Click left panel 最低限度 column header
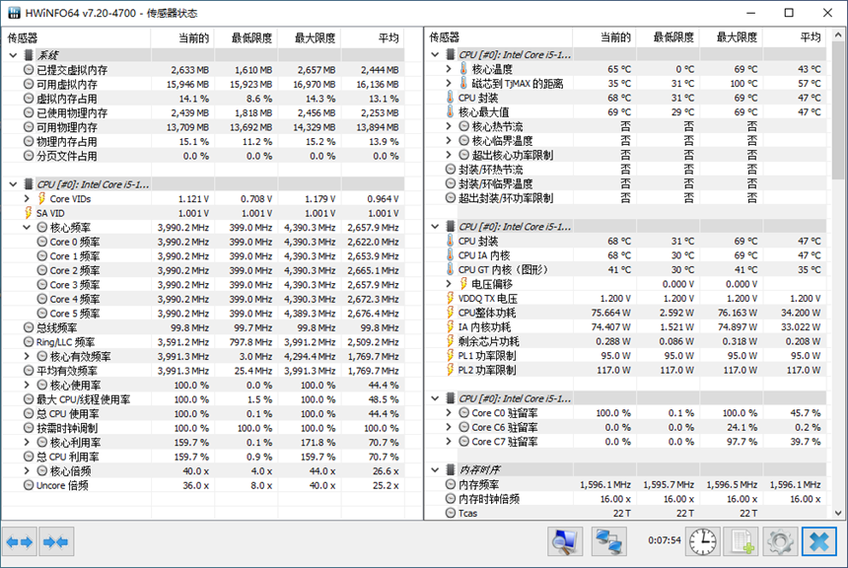The image size is (848, 568). pyautogui.click(x=247, y=37)
